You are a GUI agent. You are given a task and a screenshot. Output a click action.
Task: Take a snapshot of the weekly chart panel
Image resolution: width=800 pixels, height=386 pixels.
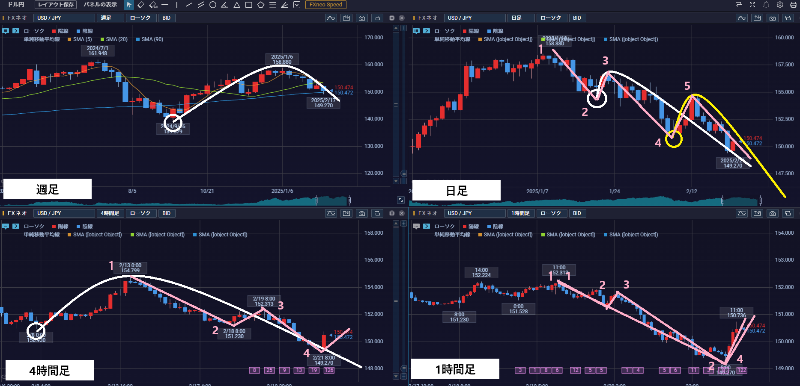362,18
